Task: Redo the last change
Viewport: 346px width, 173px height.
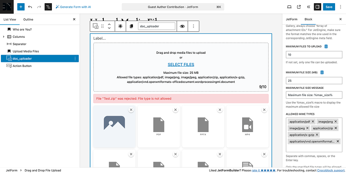Action: 39,7
